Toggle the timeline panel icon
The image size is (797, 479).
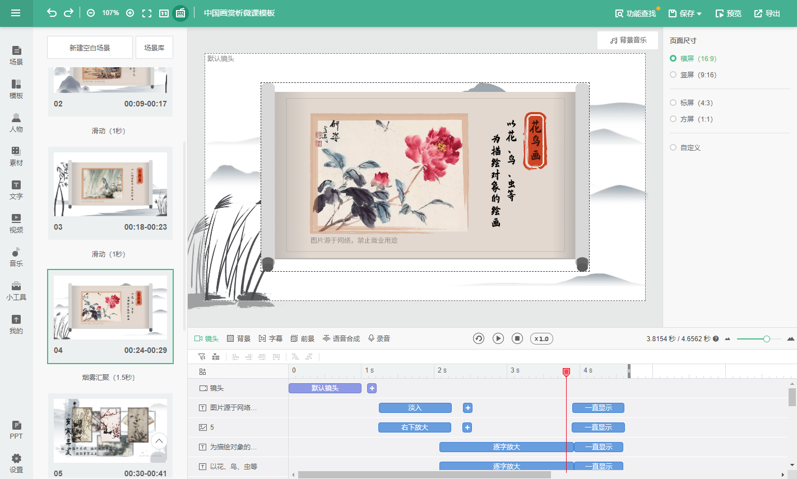[180, 13]
